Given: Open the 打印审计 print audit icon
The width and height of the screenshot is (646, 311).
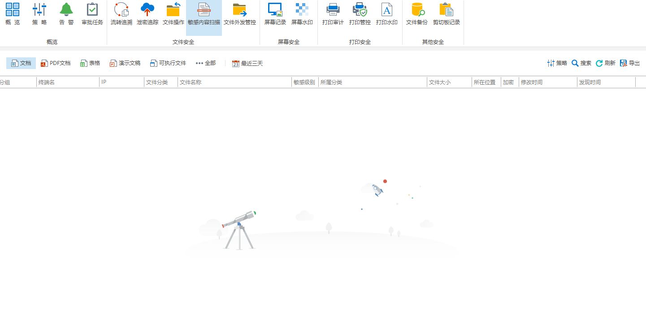Looking at the screenshot, I should coord(333,13).
